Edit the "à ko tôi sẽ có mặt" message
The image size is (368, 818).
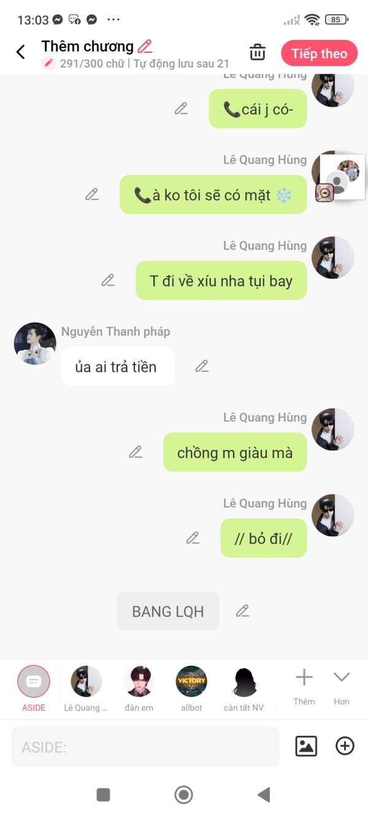click(92, 195)
